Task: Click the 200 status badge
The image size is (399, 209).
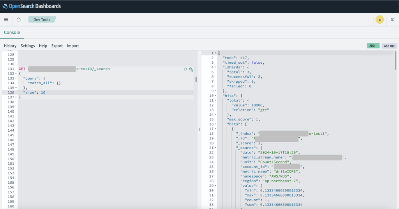Action: coord(373,46)
